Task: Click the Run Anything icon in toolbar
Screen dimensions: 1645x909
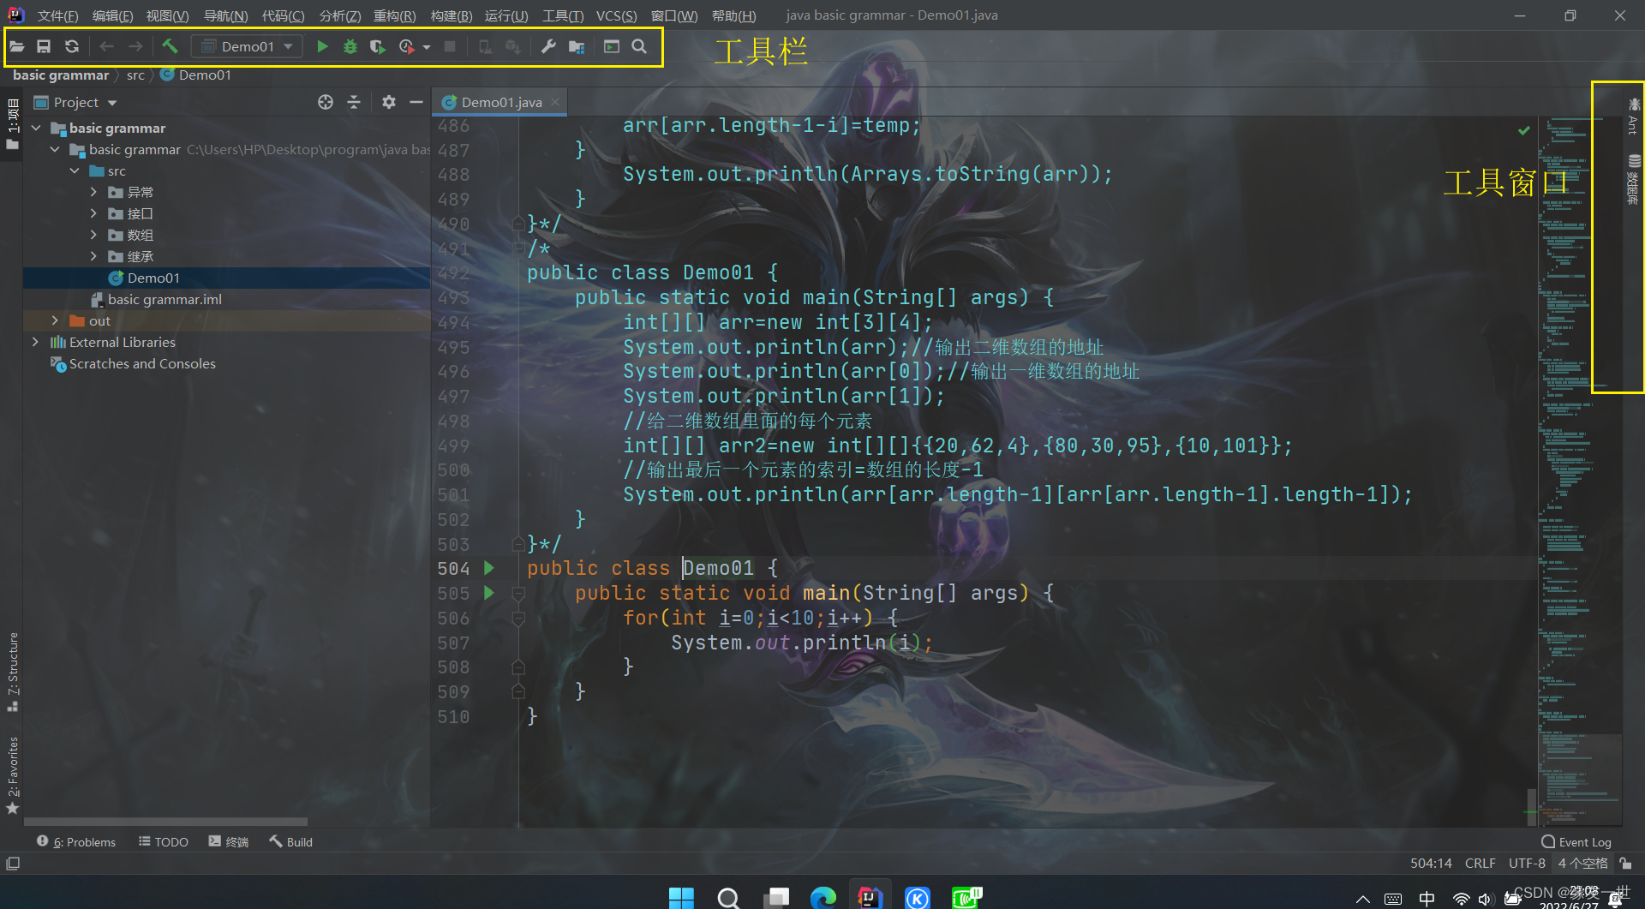Action: pyautogui.click(x=611, y=46)
